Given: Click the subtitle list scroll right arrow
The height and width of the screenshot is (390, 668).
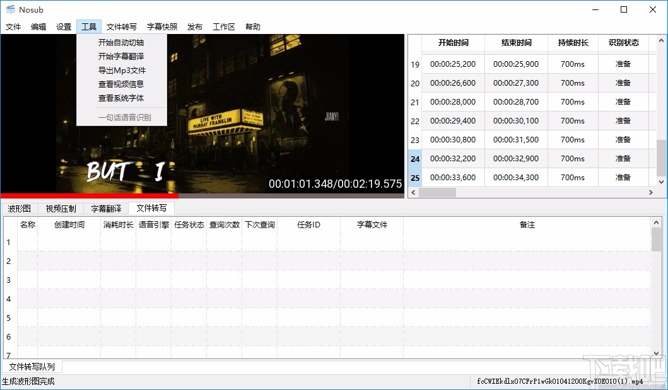Looking at the screenshot, I should 651,193.
